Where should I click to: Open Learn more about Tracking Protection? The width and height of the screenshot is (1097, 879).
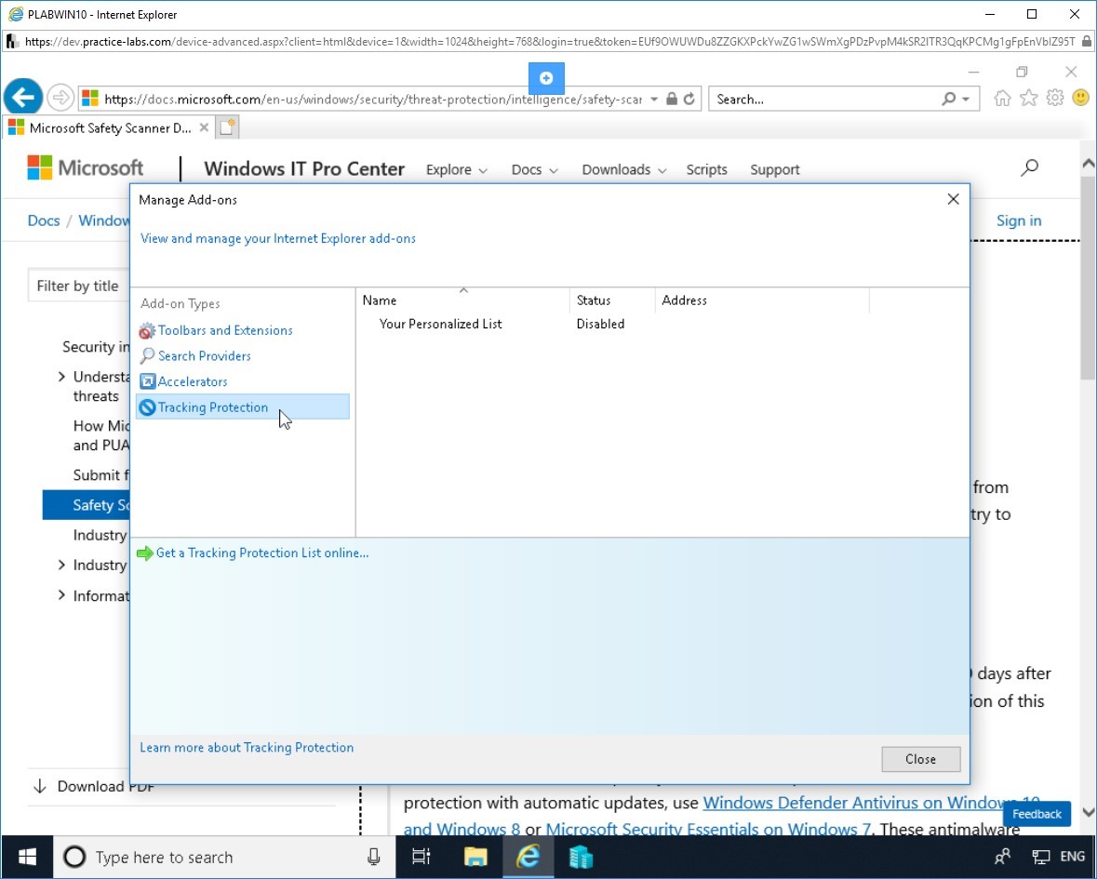pos(247,747)
